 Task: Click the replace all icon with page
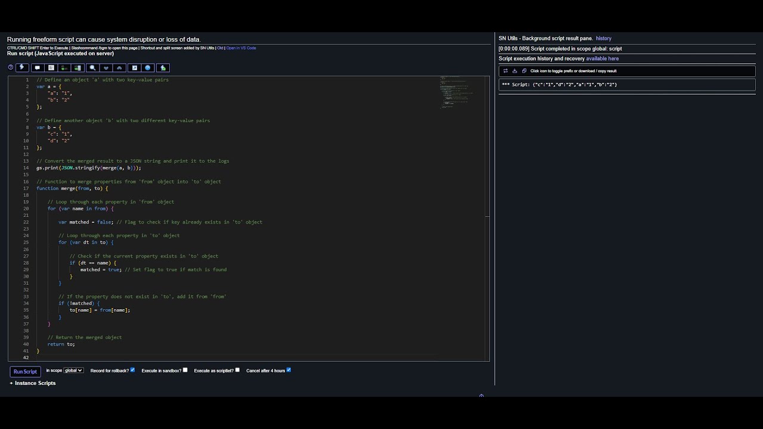(77, 68)
